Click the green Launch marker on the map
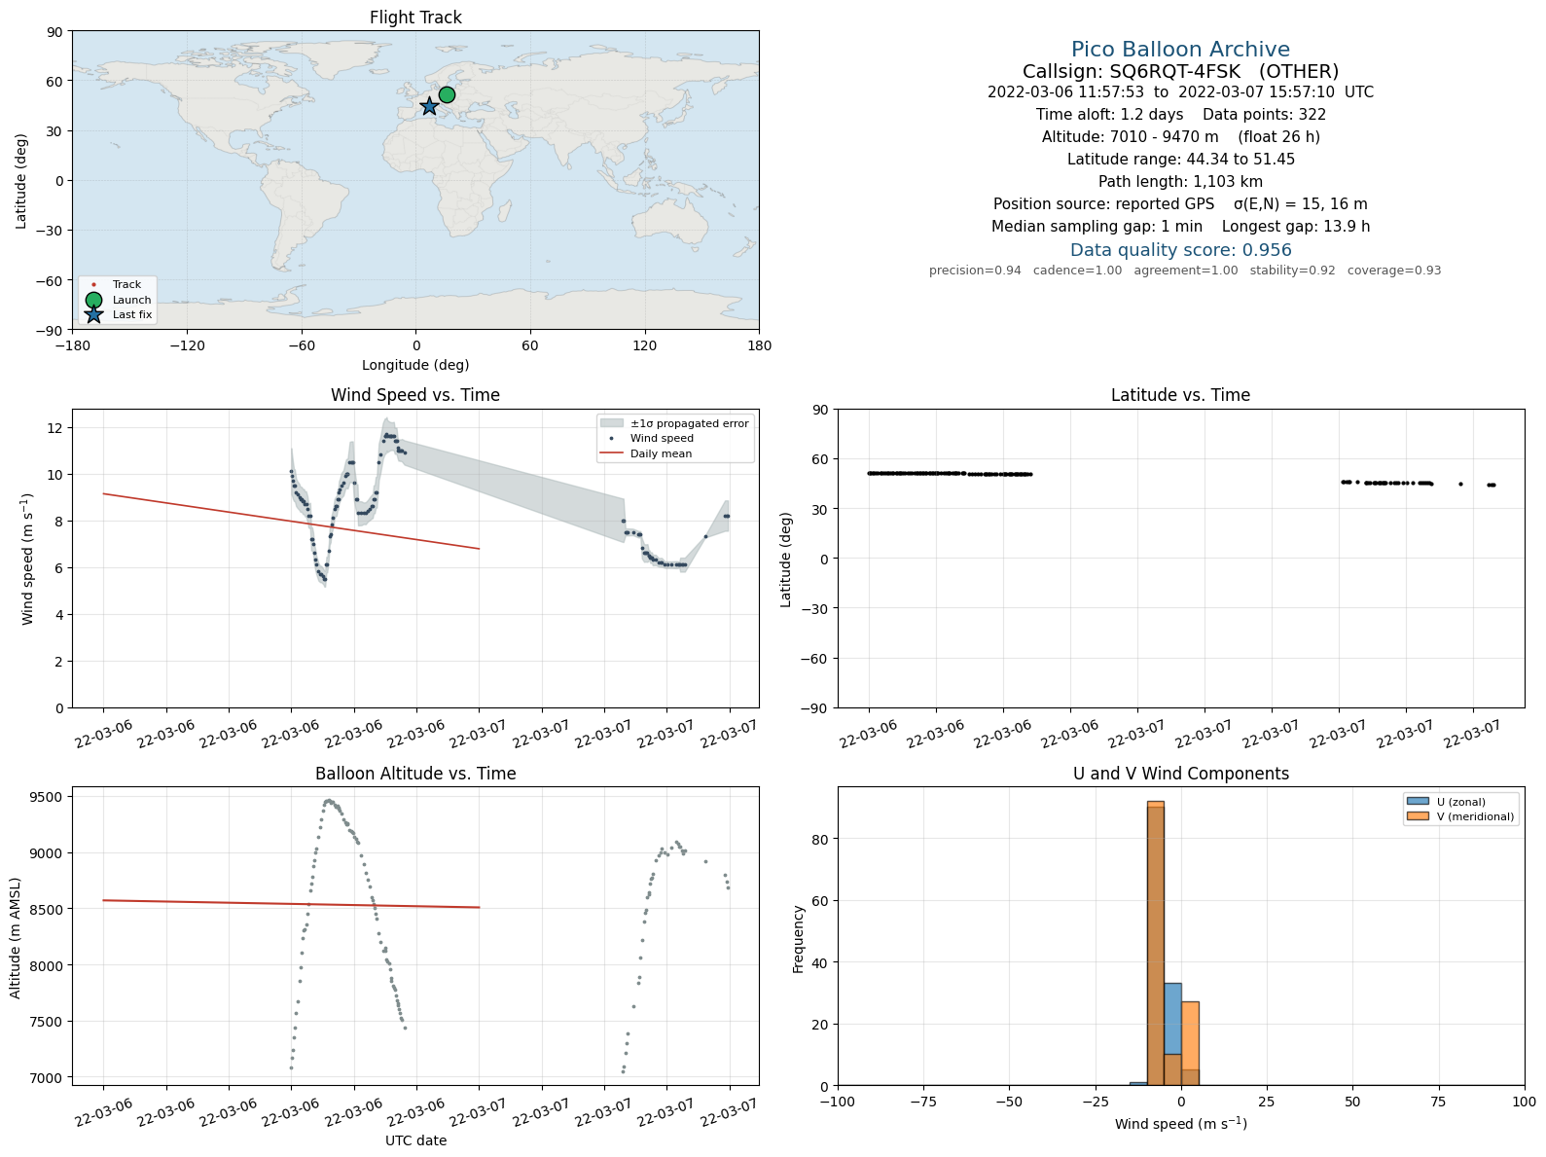Screen dimensions: 1546x1157 pos(447,94)
